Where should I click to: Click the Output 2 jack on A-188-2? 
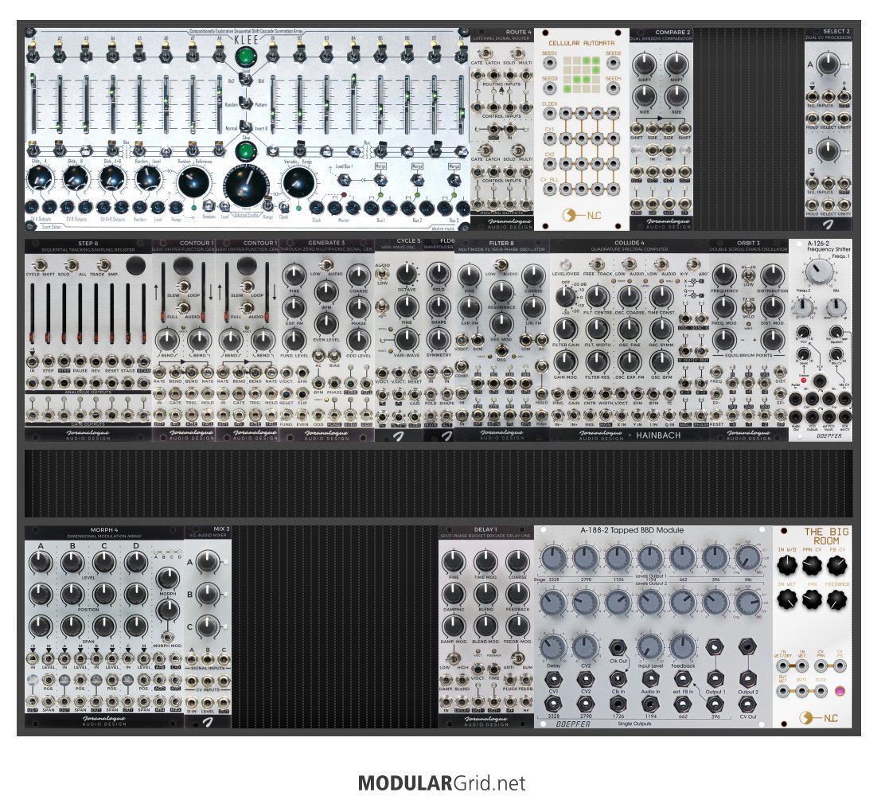(748, 678)
